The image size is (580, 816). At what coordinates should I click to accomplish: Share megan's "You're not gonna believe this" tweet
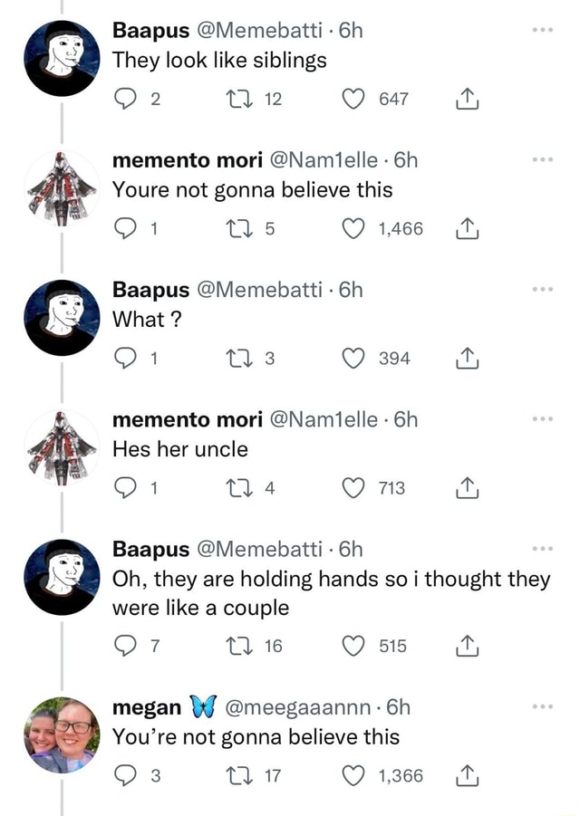[x=467, y=775]
